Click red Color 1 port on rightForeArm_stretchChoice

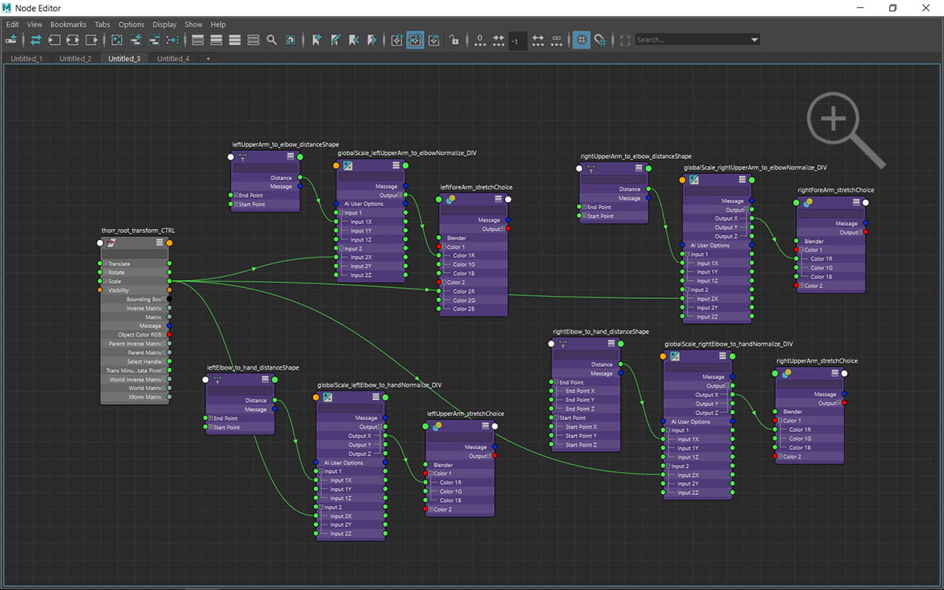click(796, 250)
